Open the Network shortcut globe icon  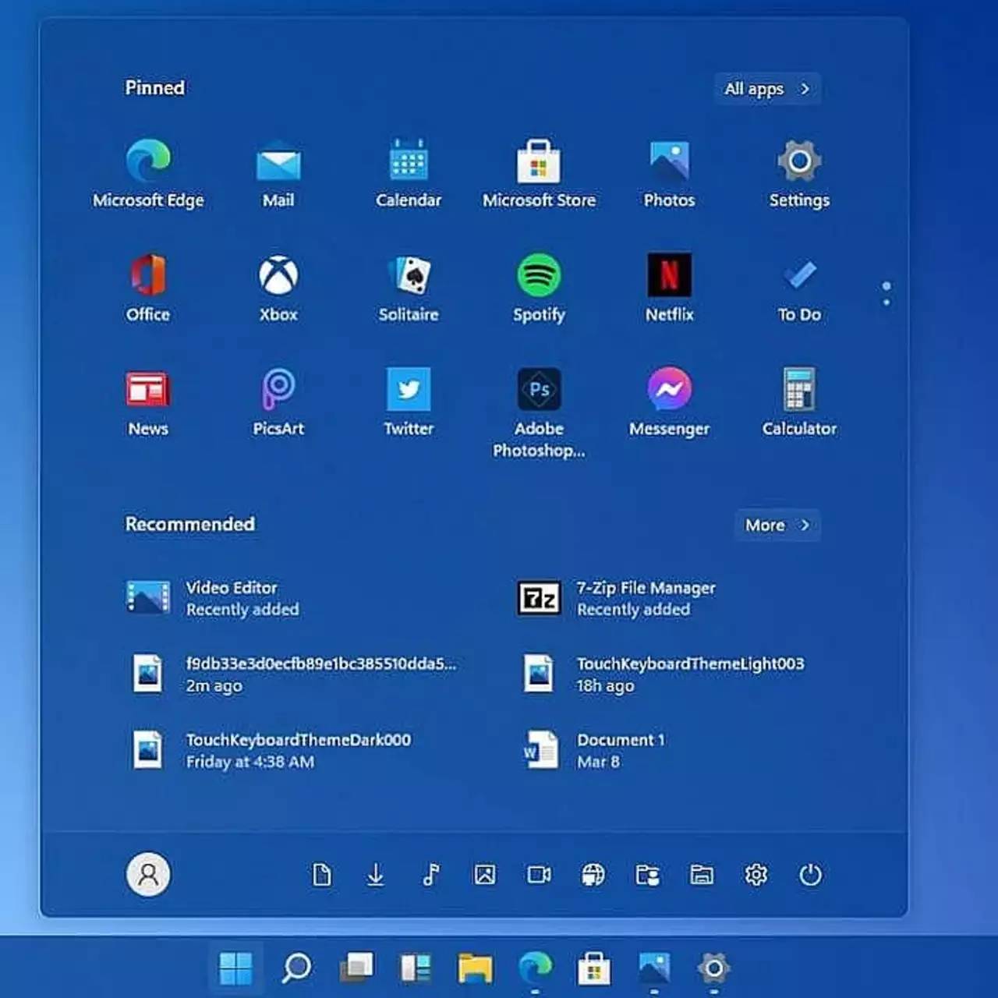(x=593, y=875)
